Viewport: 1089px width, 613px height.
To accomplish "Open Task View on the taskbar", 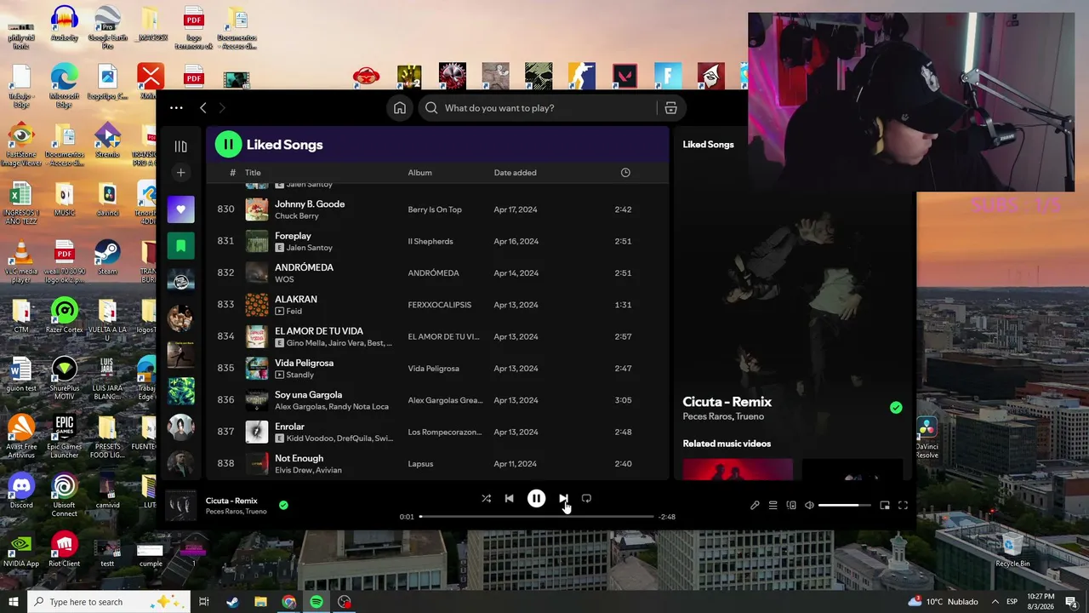I will point(204,602).
